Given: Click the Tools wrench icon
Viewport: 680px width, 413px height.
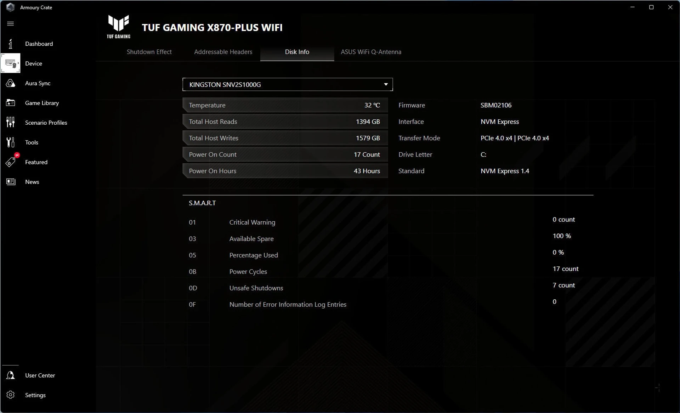Looking at the screenshot, I should click(x=10, y=142).
